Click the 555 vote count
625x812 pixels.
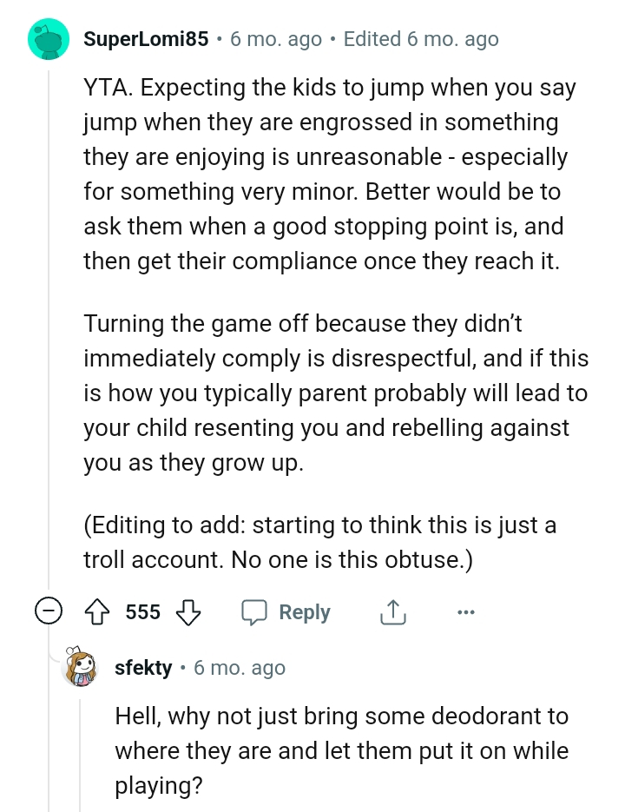(141, 611)
